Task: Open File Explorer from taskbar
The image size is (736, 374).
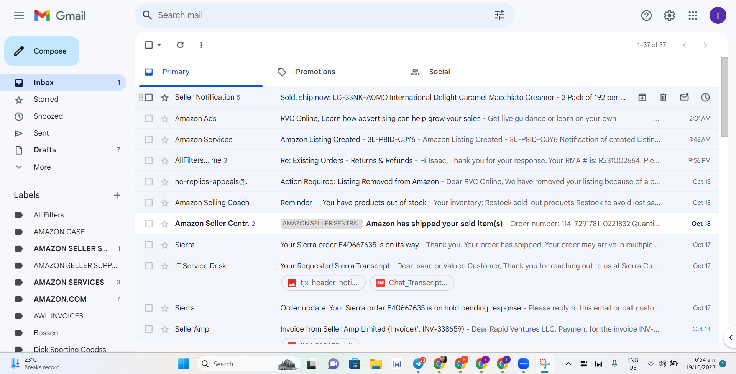Action: click(376, 364)
